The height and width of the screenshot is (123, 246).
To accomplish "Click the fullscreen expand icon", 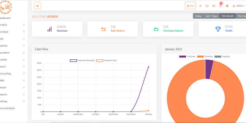I will click(x=207, y=6).
